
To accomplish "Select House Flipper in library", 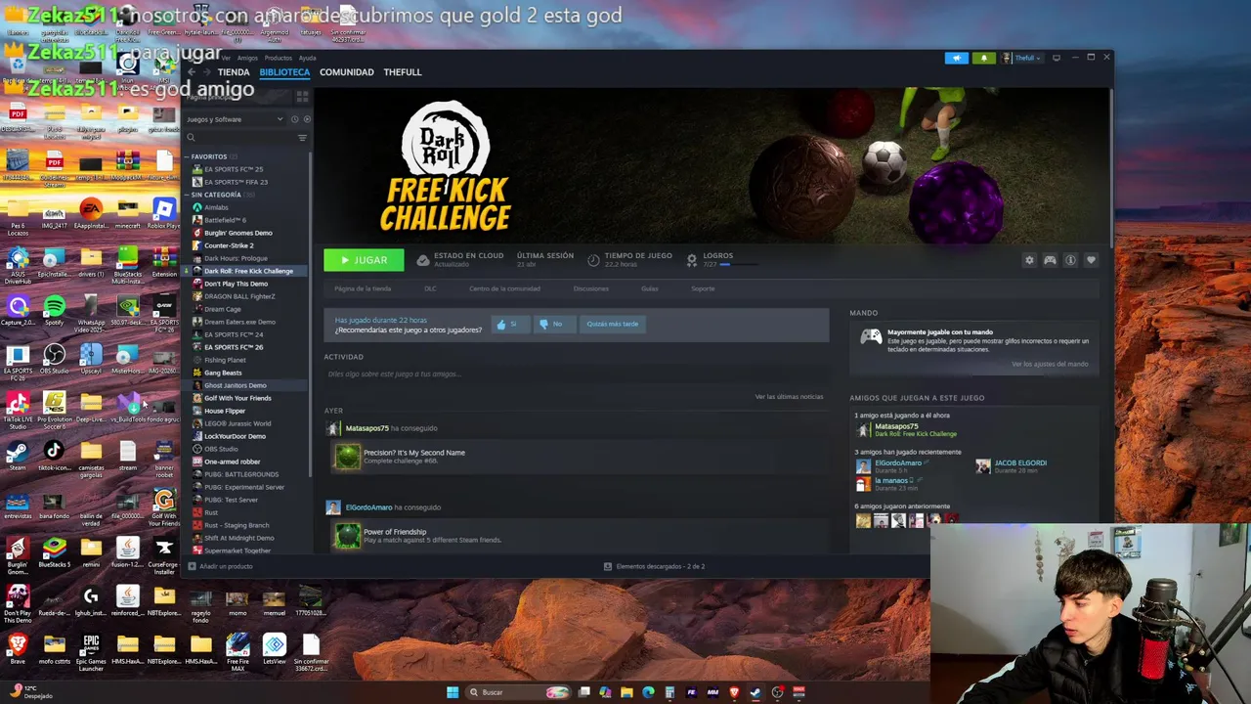I will [x=225, y=411].
